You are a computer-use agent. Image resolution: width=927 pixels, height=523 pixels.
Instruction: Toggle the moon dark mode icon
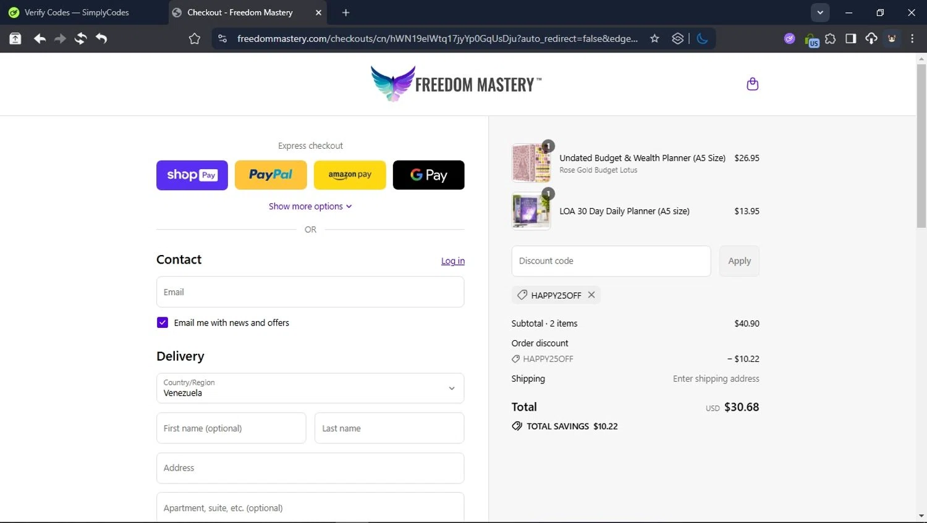[702, 39]
